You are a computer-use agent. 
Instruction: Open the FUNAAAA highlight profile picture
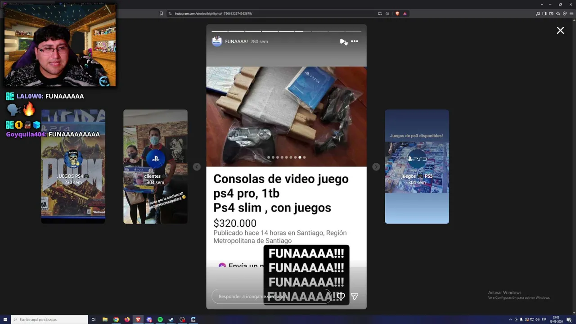click(217, 41)
